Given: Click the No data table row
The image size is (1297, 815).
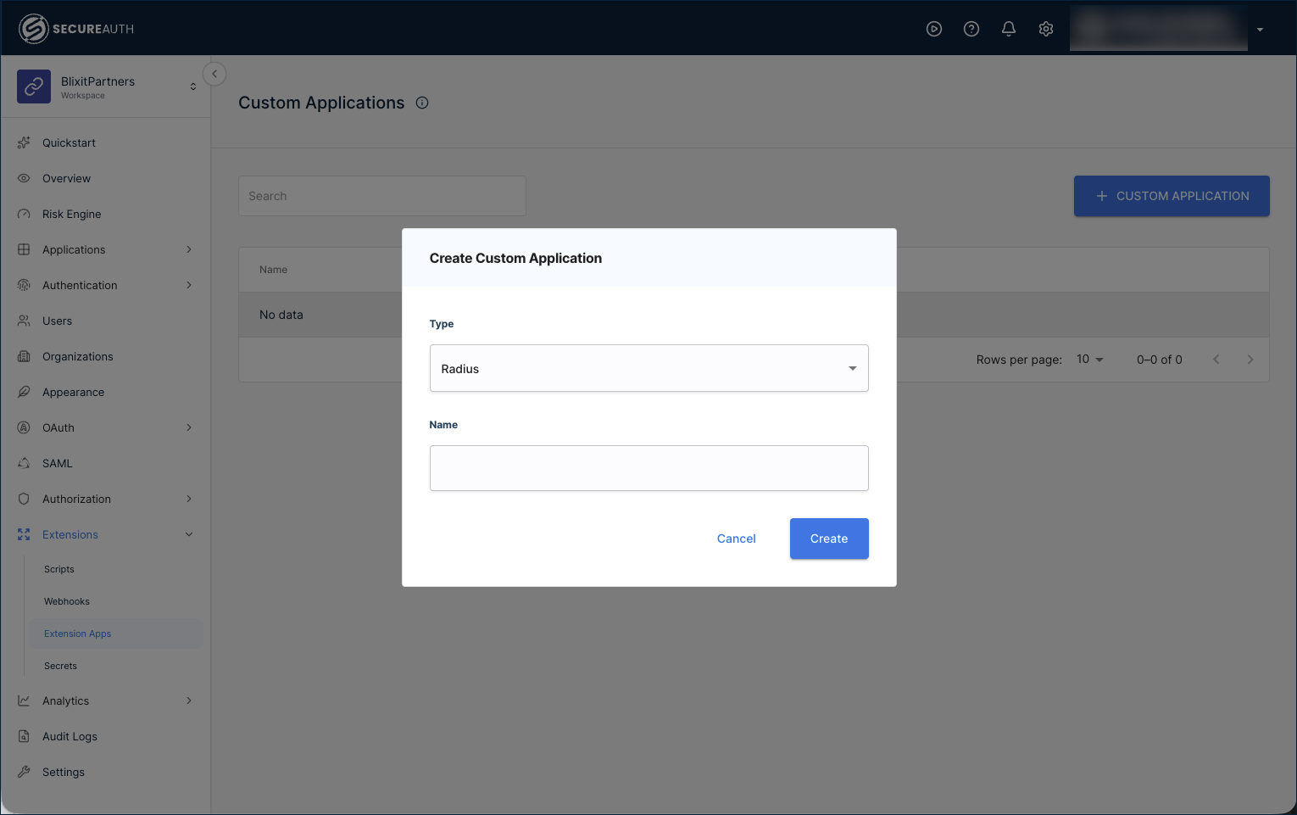Looking at the screenshot, I should (754, 315).
